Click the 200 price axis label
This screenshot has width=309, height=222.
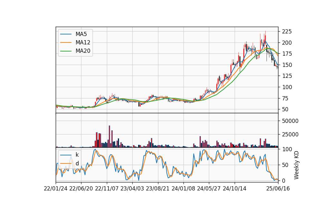287,43
